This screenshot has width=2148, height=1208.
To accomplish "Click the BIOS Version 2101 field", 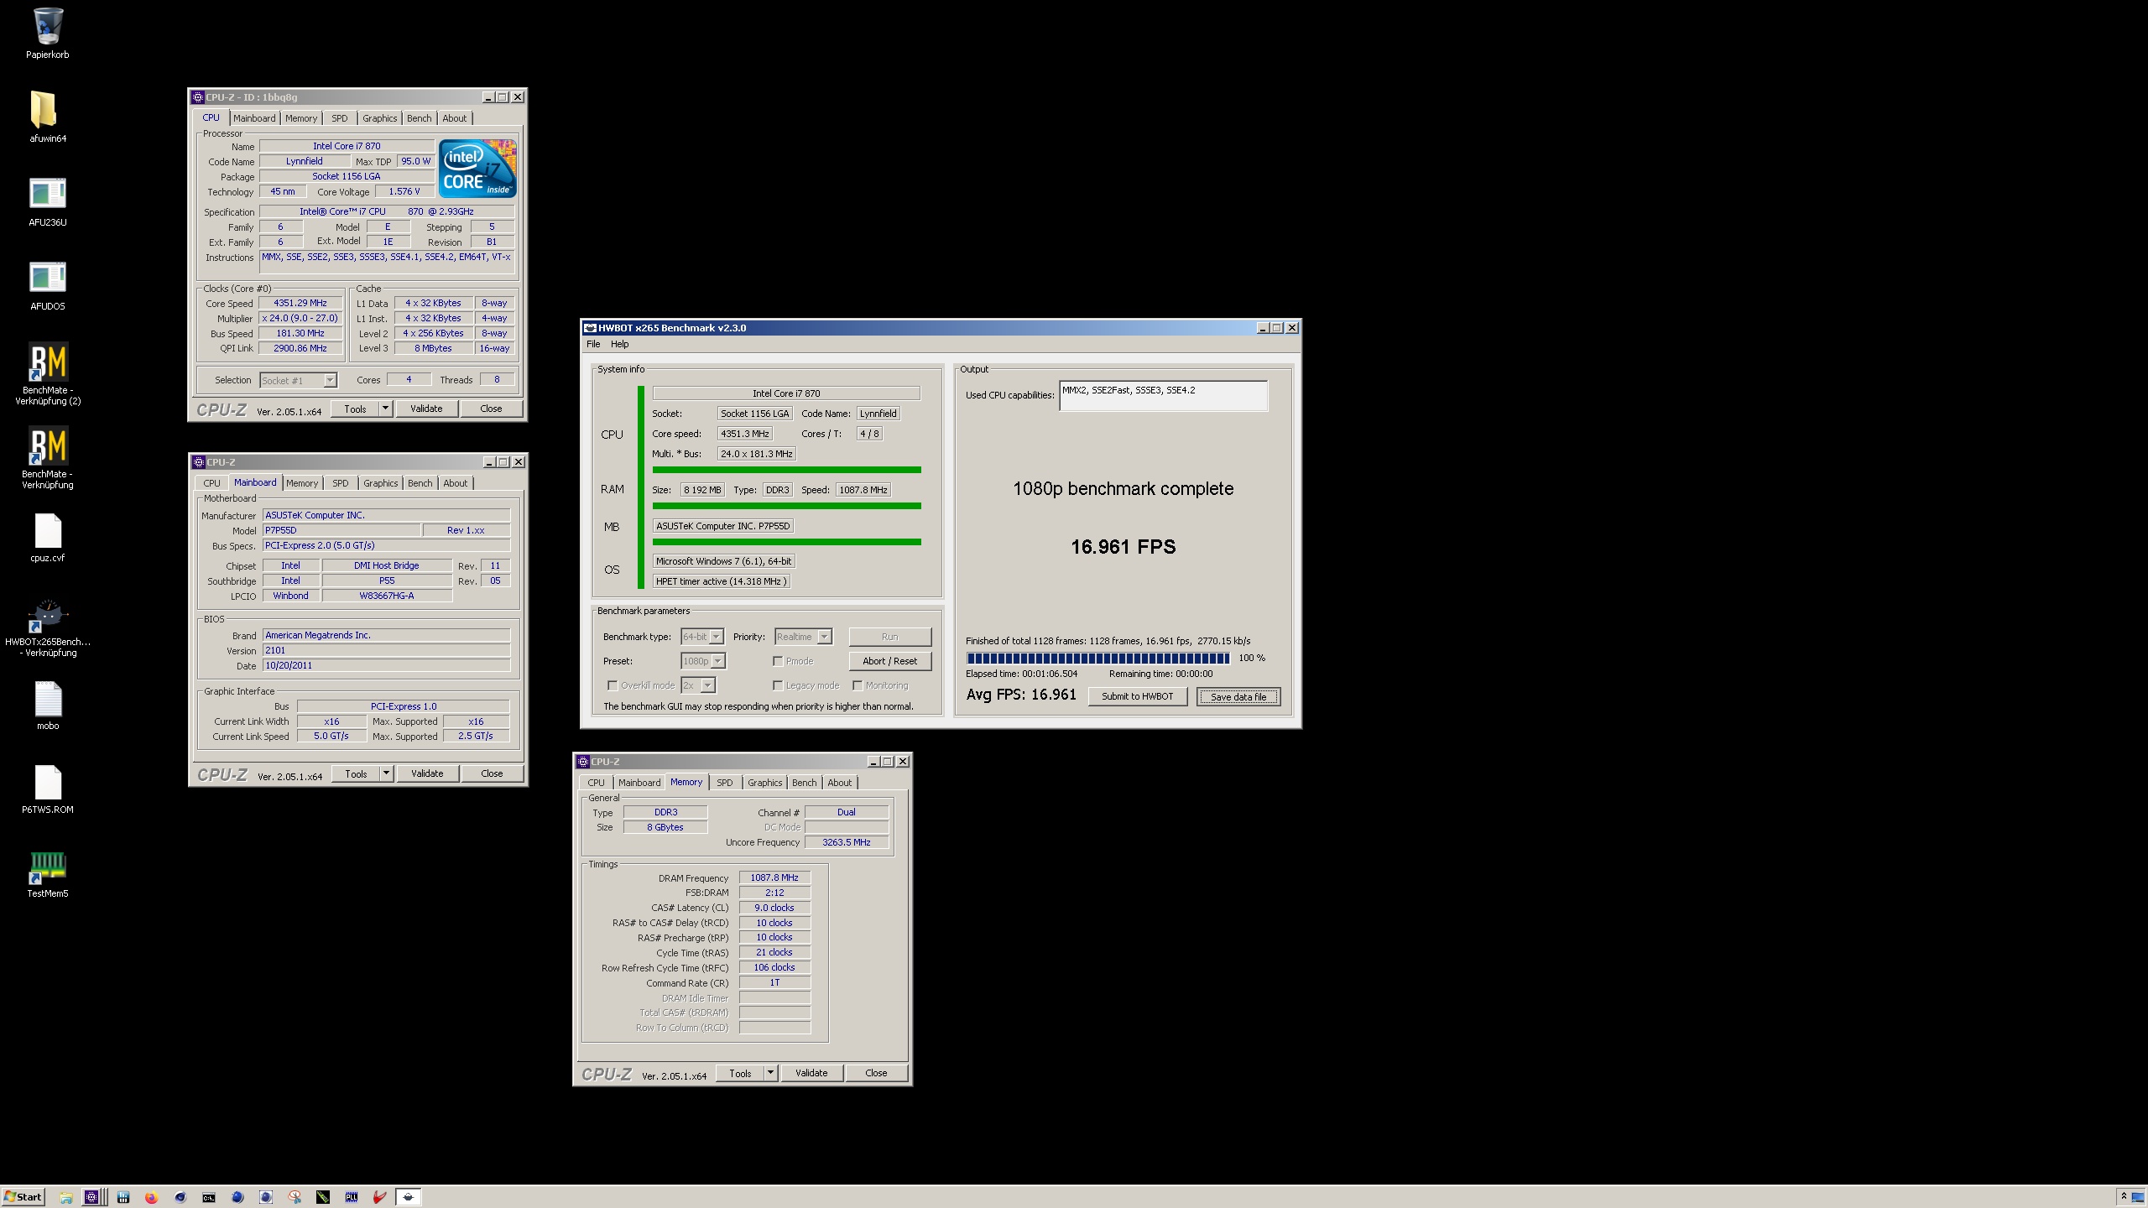I will click(387, 650).
